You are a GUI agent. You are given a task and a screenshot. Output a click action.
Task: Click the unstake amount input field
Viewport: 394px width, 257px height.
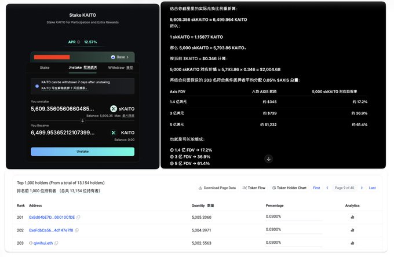click(63, 109)
